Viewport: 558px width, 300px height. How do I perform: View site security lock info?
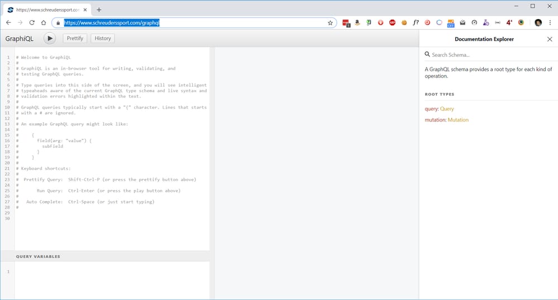tap(58, 23)
